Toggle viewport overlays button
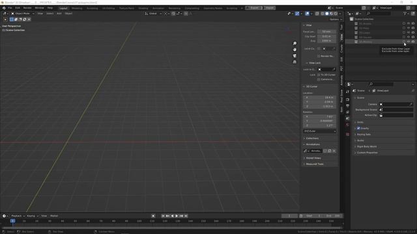The height and width of the screenshot is (234, 417). [x=307, y=14]
